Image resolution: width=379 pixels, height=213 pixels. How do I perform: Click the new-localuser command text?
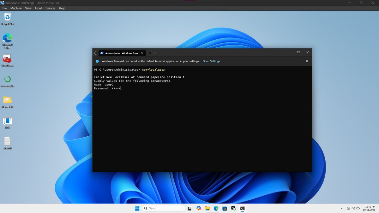click(x=153, y=69)
